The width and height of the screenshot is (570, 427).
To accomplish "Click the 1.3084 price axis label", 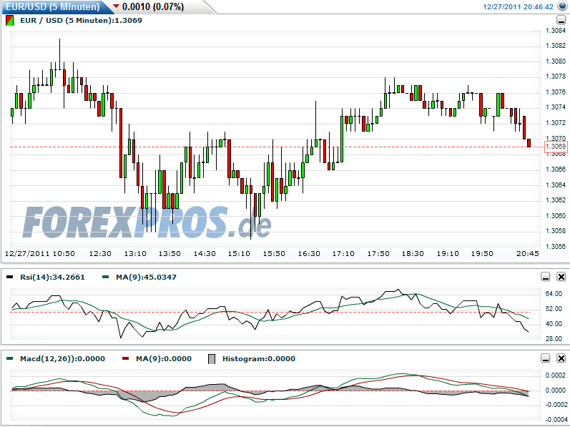I will [556, 31].
